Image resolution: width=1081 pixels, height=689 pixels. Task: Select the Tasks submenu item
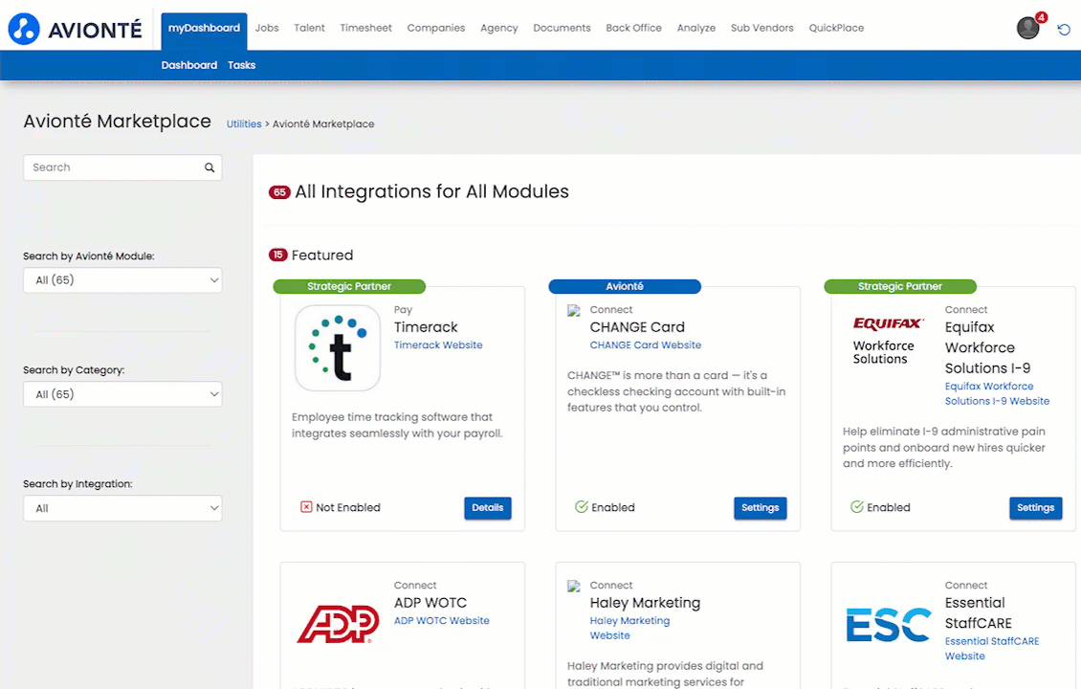click(x=241, y=65)
